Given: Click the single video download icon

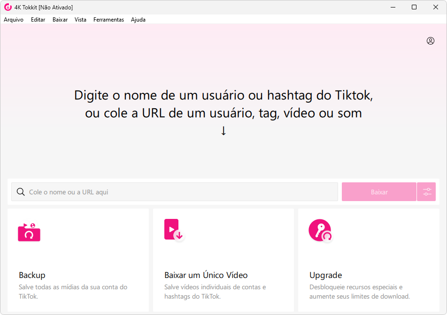Looking at the screenshot, I should tap(173, 230).
